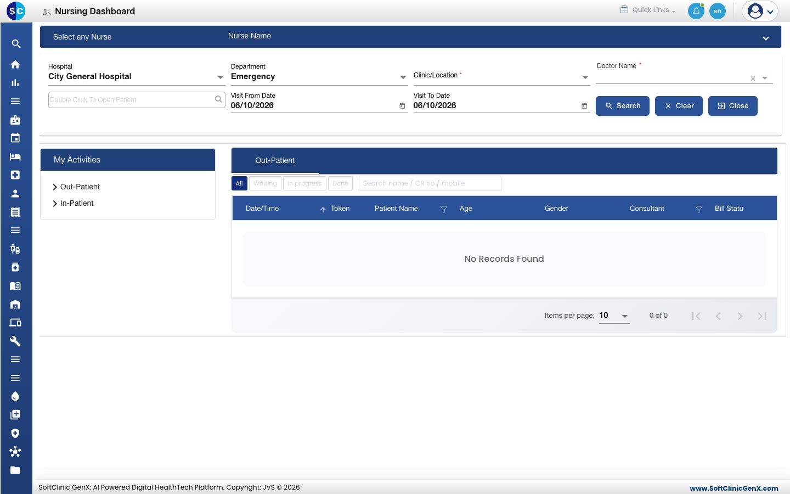Select the All status filter
Image resolution: width=790 pixels, height=494 pixels.
[239, 183]
